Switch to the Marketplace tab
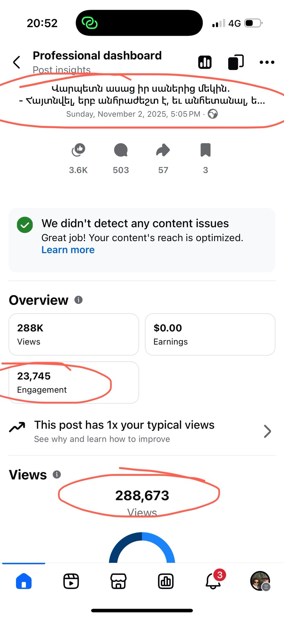 pos(118,581)
